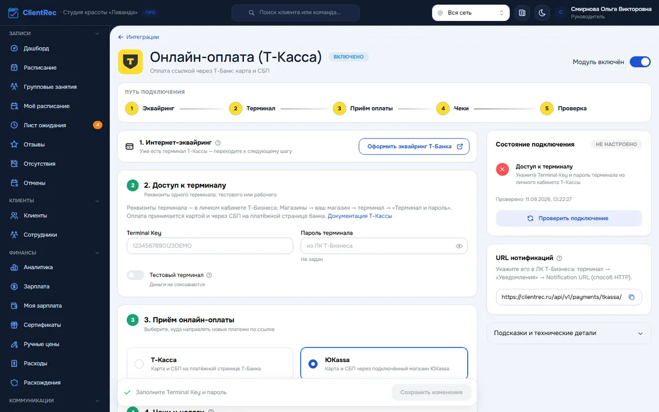Image resolution: width=659 pixels, height=412 pixels.
Task: Click the notification URL field
Action: (x=568, y=297)
